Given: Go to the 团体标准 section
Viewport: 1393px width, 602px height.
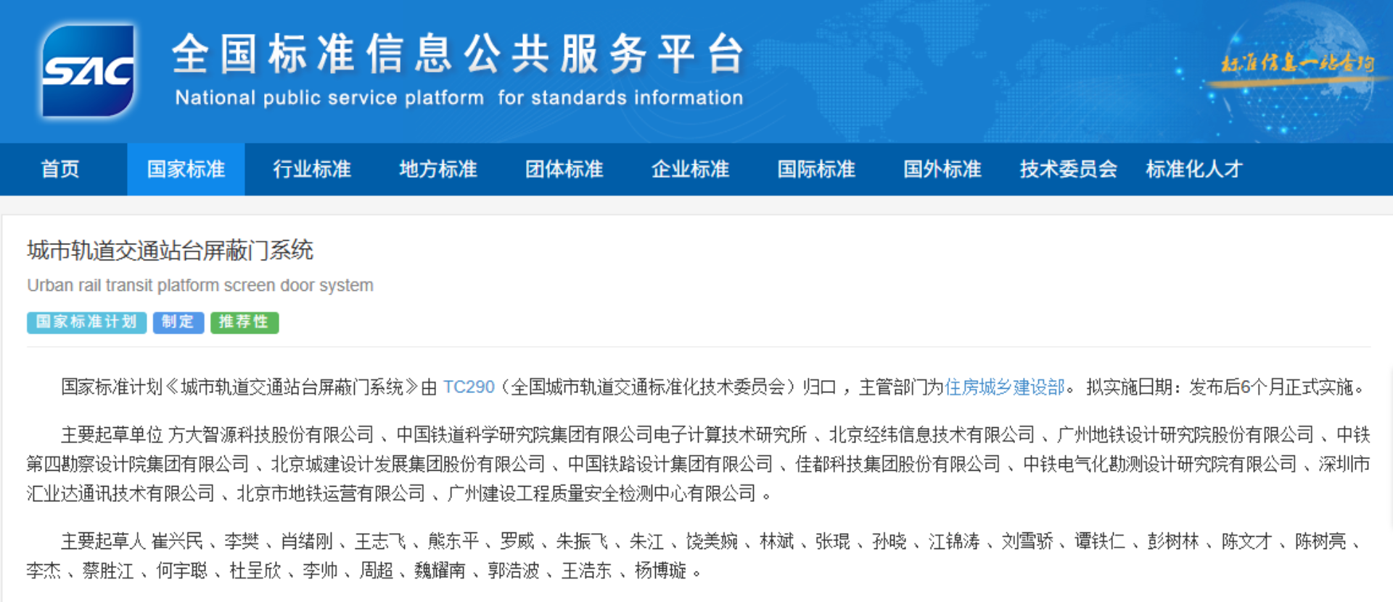Looking at the screenshot, I should pos(564,169).
